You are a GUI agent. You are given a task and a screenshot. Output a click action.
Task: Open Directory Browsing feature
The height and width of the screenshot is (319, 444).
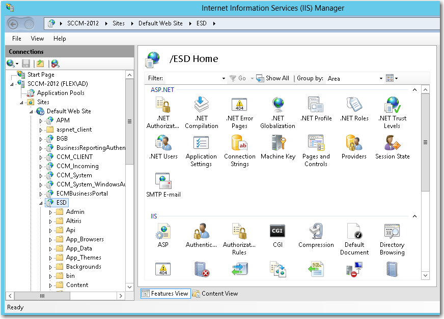[x=392, y=231]
